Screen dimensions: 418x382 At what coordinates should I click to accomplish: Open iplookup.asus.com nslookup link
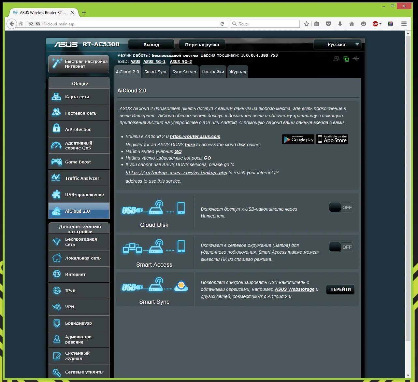[x=176, y=173]
